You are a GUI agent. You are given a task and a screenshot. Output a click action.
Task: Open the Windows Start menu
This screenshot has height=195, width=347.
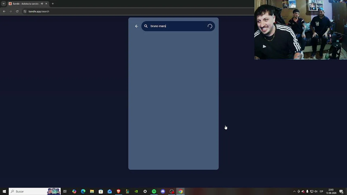pos(4,191)
